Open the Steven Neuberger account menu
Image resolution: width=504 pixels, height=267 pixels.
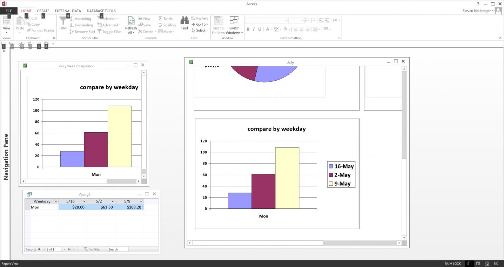(478, 11)
